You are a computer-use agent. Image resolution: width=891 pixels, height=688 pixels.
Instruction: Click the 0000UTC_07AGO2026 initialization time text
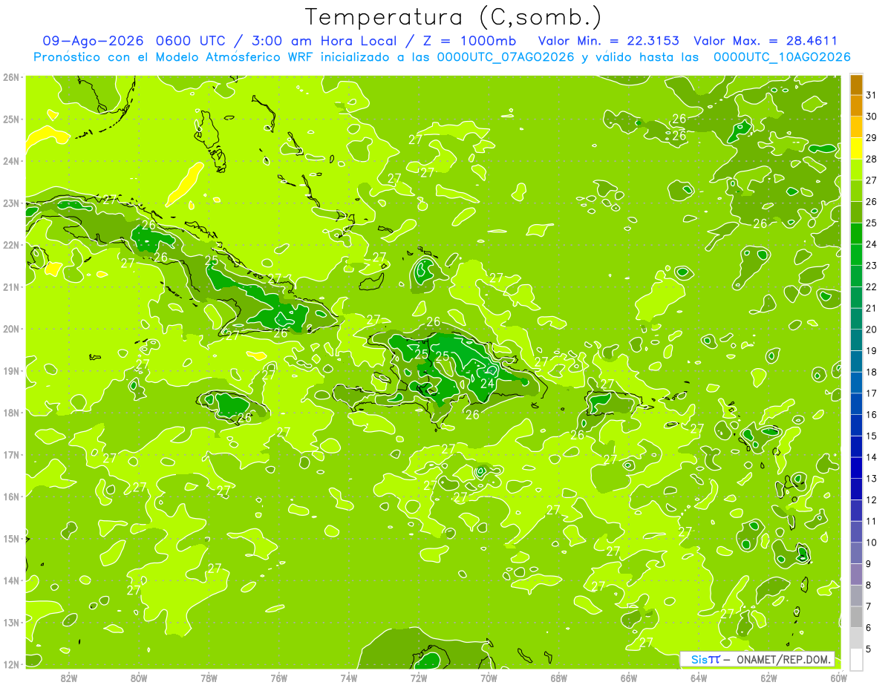coord(506,57)
